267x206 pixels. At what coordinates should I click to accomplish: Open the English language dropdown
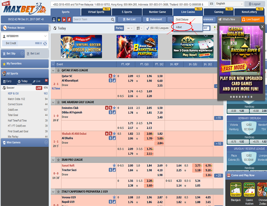point(228,4)
